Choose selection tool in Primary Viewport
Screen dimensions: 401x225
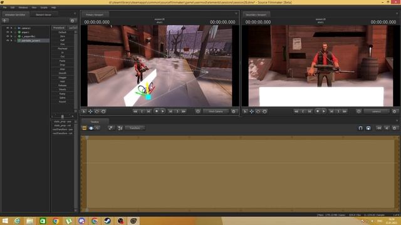(x=84, y=111)
